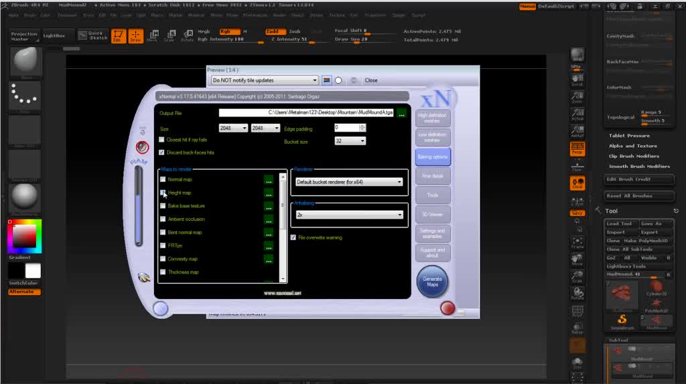Click the Frame icon in right shelf
686x384 pixels.
[x=577, y=243]
